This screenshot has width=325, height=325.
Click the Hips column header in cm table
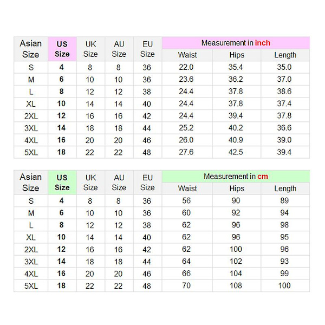237,188
